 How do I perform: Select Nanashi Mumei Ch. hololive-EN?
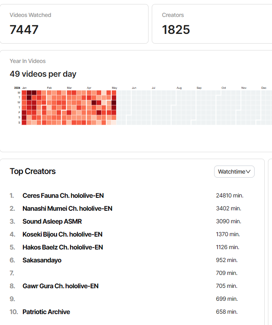(67, 208)
